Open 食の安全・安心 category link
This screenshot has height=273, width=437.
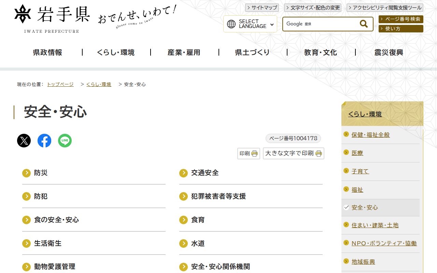pos(57,220)
